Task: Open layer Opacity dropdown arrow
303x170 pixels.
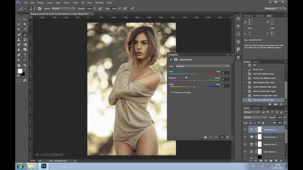Action: coord(285,118)
